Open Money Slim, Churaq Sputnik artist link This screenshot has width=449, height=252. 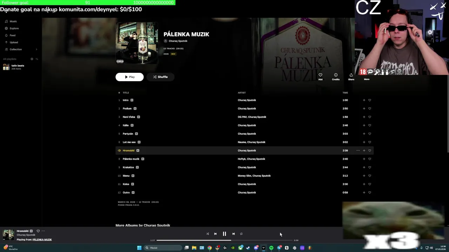pos(254,176)
